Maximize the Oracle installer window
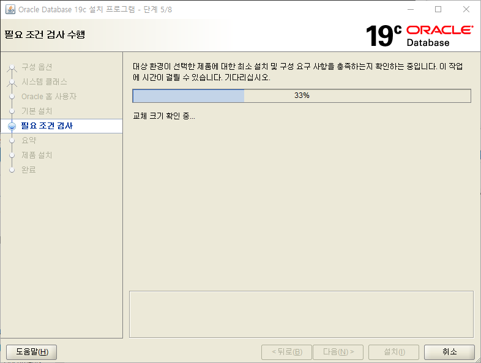 point(438,10)
